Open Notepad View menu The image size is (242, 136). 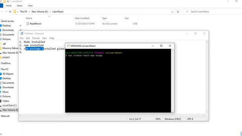[x=45, y=38]
